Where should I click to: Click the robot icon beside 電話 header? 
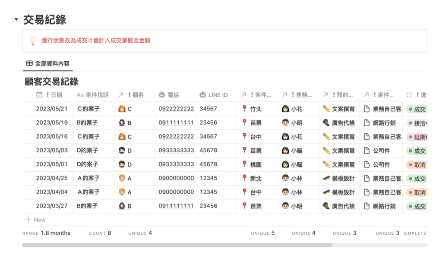click(162, 95)
